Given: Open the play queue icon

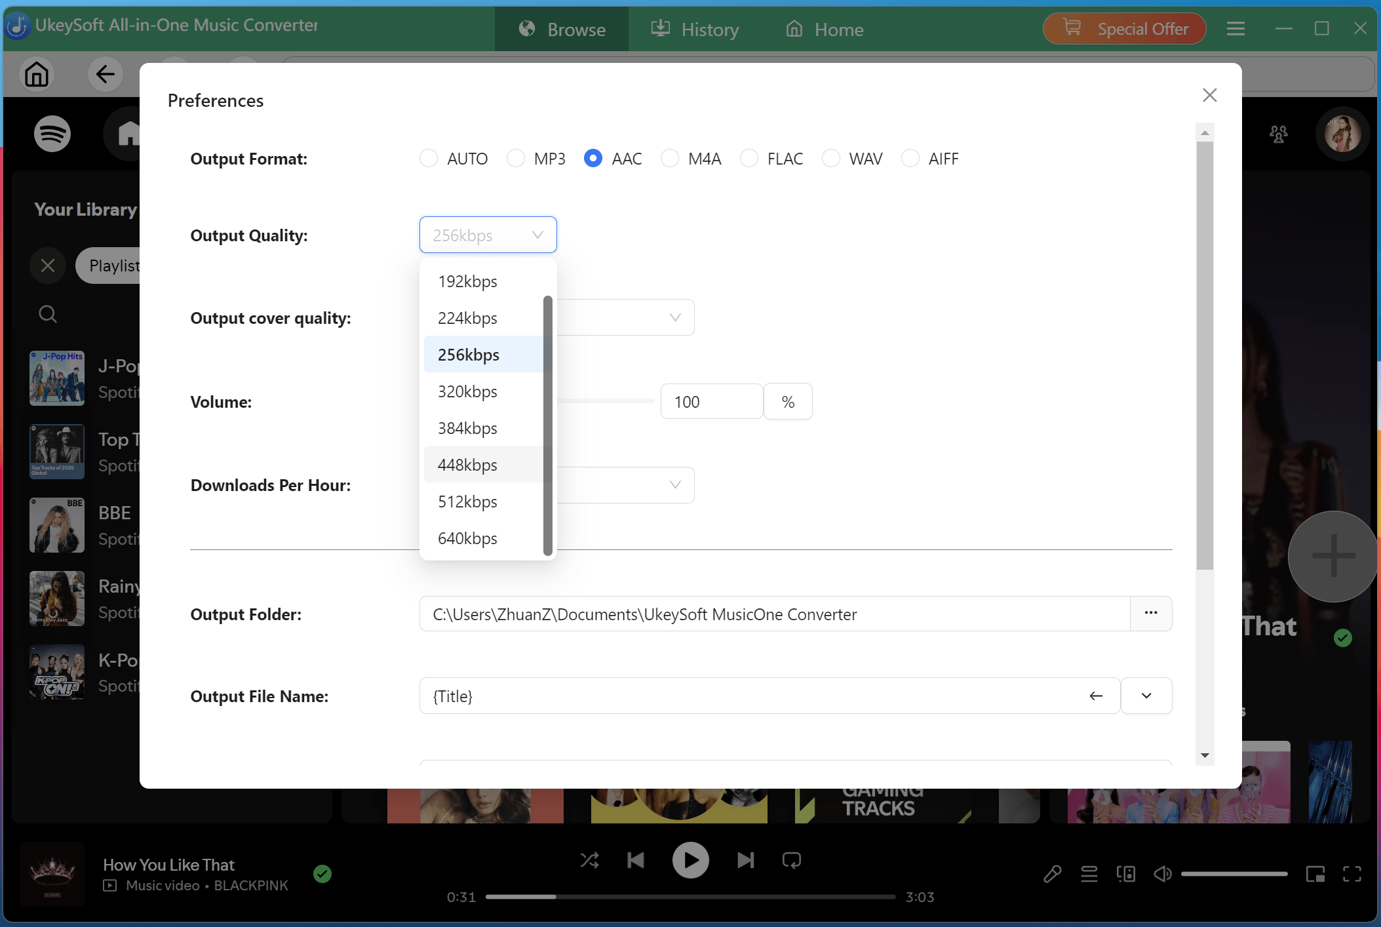Looking at the screenshot, I should click(1089, 874).
